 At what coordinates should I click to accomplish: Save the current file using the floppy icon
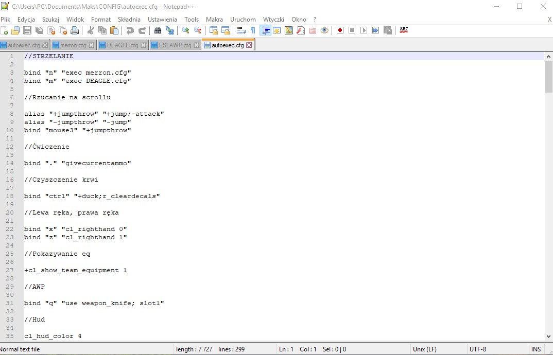27,31
